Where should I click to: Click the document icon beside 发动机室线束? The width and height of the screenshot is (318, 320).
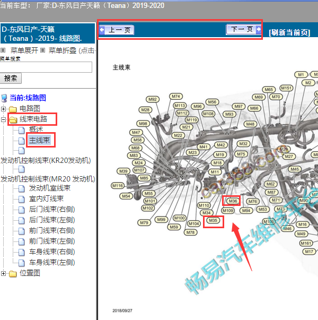click(x=22, y=188)
